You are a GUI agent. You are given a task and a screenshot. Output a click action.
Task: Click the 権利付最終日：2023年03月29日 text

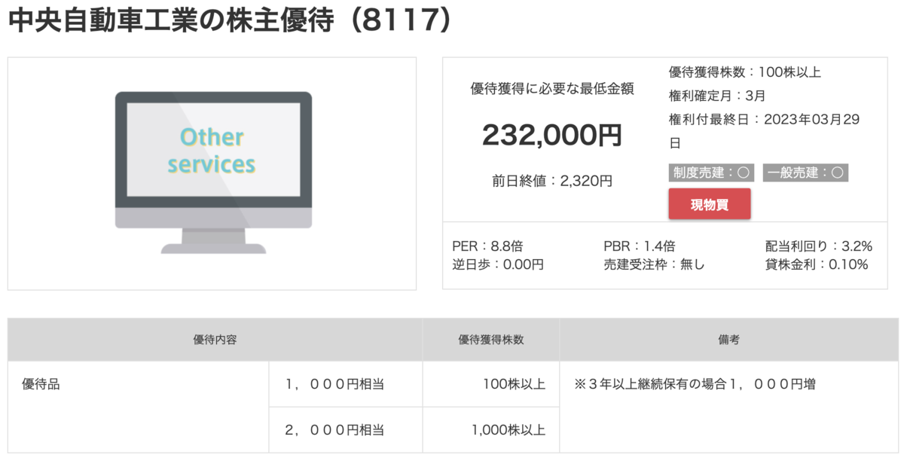point(765,130)
